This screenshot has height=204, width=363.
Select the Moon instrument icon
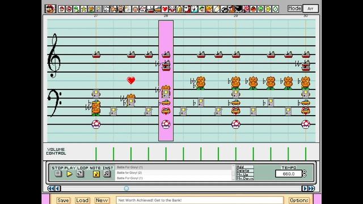(268, 9)
